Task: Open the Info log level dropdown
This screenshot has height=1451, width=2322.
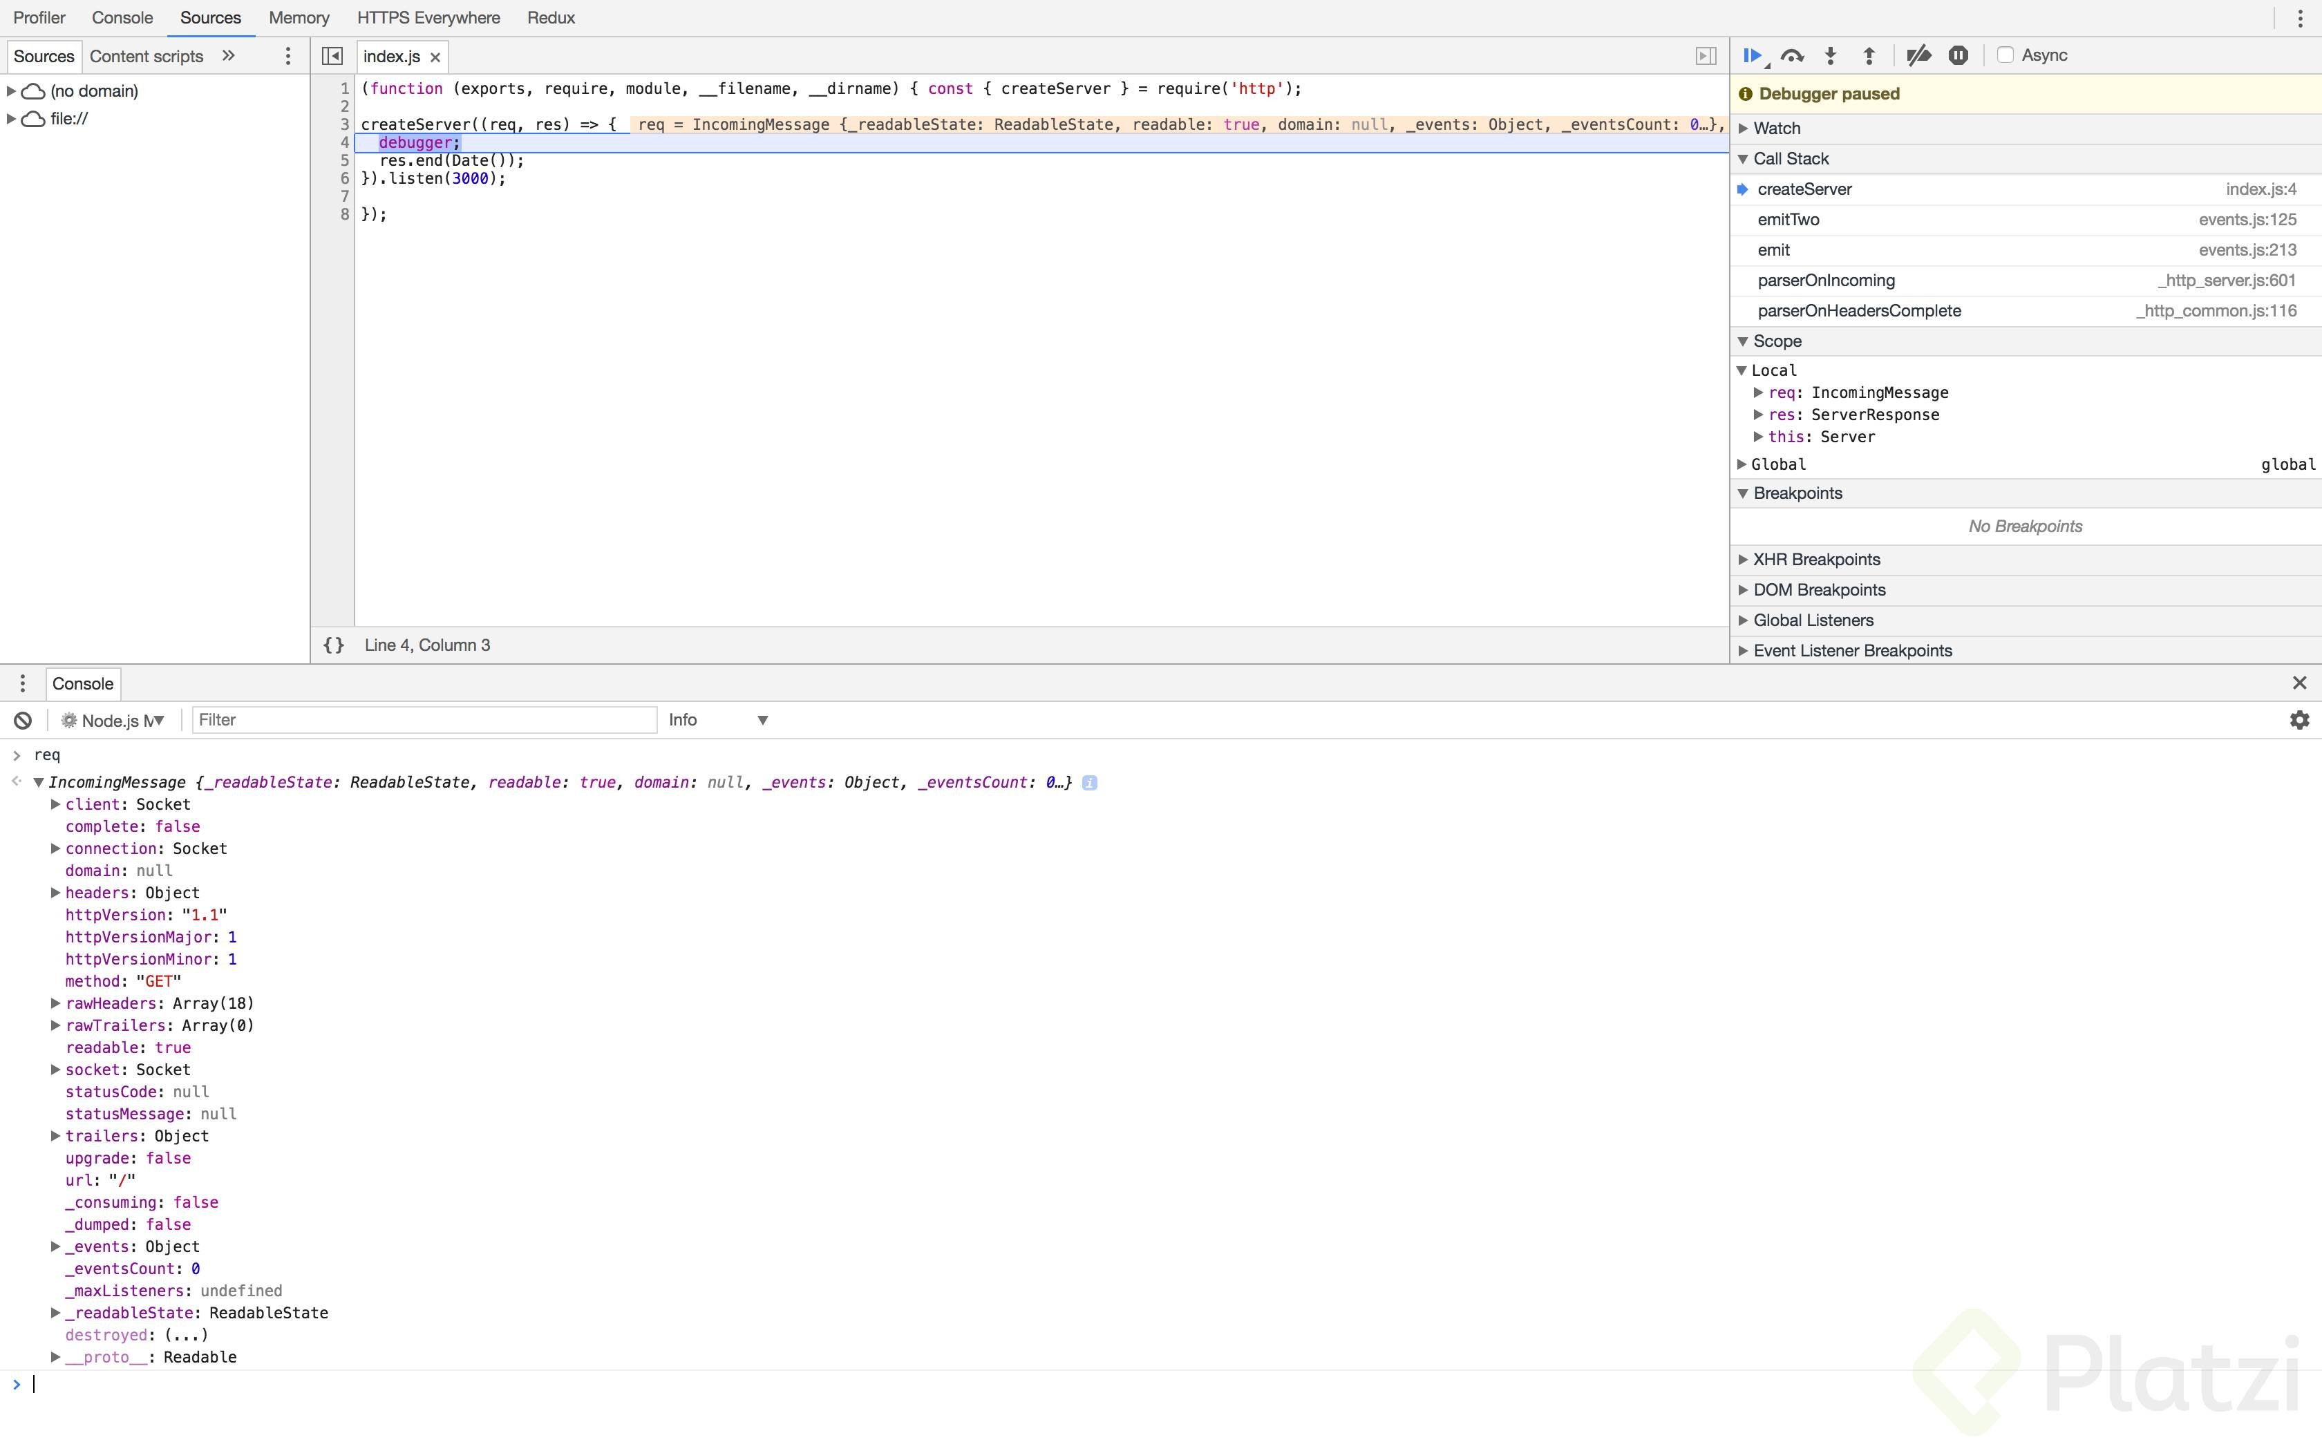Action: [718, 720]
